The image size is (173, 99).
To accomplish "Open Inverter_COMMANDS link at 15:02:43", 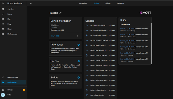I will point(127,59).
